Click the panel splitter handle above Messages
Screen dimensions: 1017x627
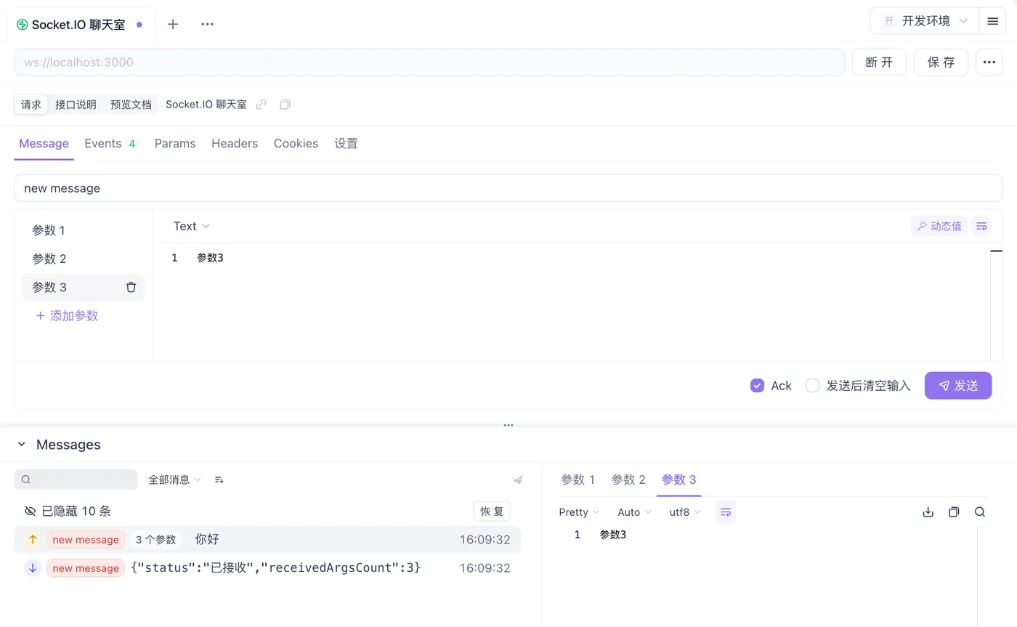tap(508, 425)
